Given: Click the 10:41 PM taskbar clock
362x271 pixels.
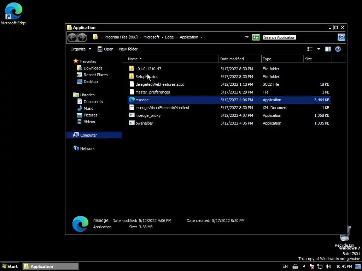Looking at the screenshot, I should (344, 266).
